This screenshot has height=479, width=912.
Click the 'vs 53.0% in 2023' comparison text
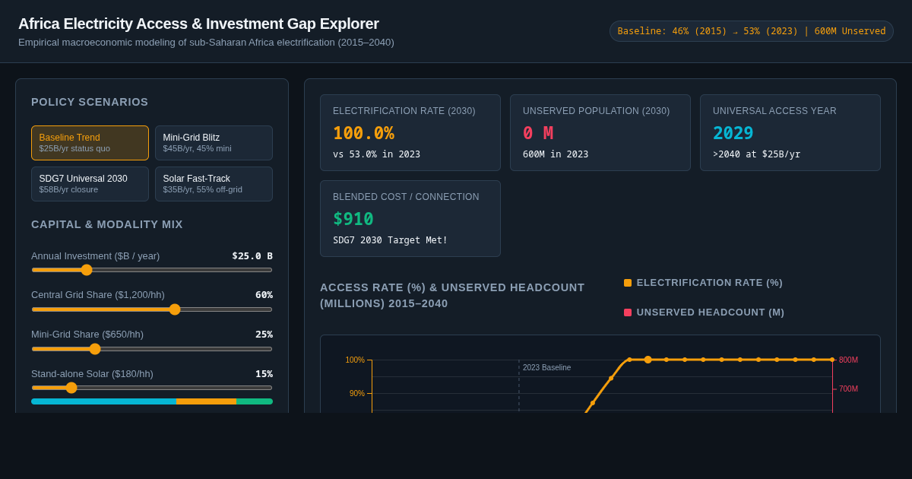point(376,154)
